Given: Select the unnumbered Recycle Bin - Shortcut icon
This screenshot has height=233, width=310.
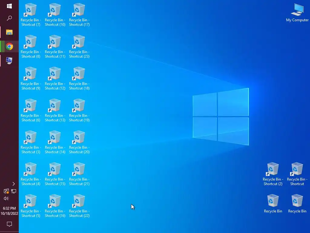Looking at the screenshot, I should tap(297, 174).
